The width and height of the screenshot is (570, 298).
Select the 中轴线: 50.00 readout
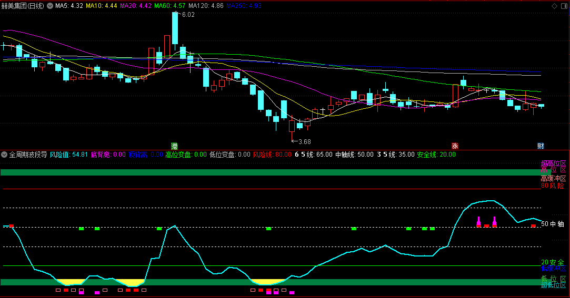pos(354,155)
